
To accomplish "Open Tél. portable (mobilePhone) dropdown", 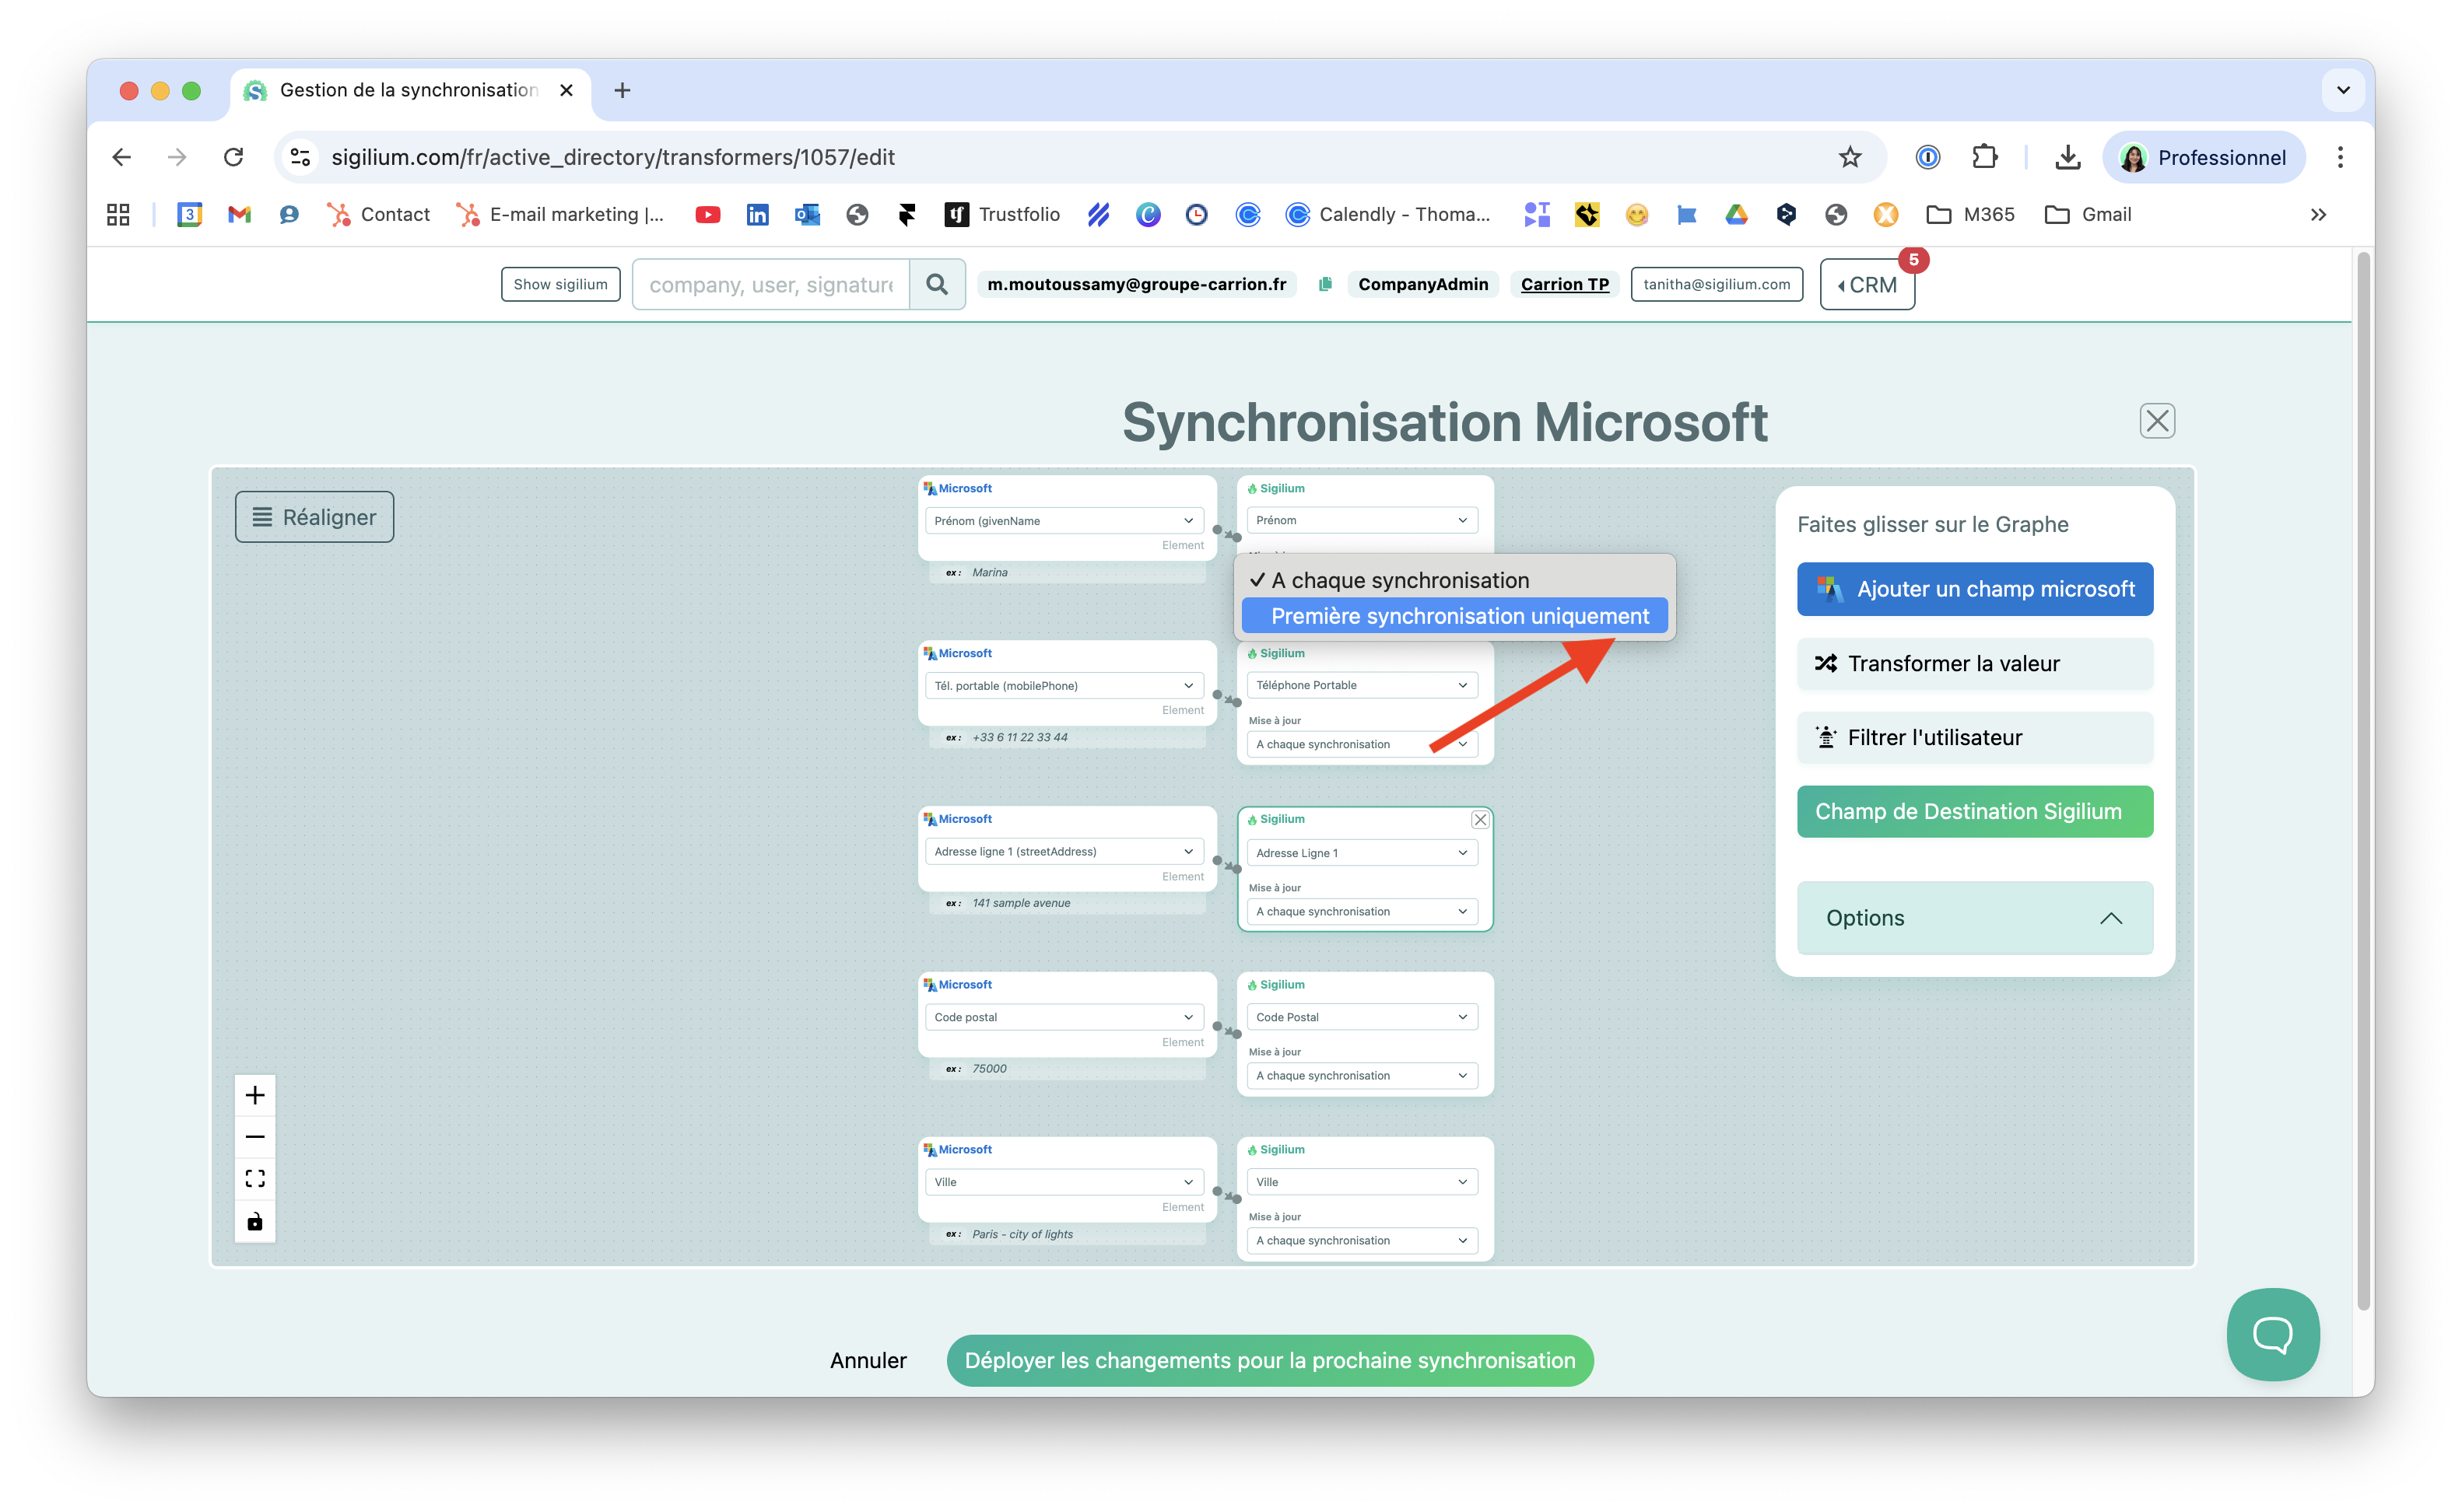I will (x=1064, y=686).
